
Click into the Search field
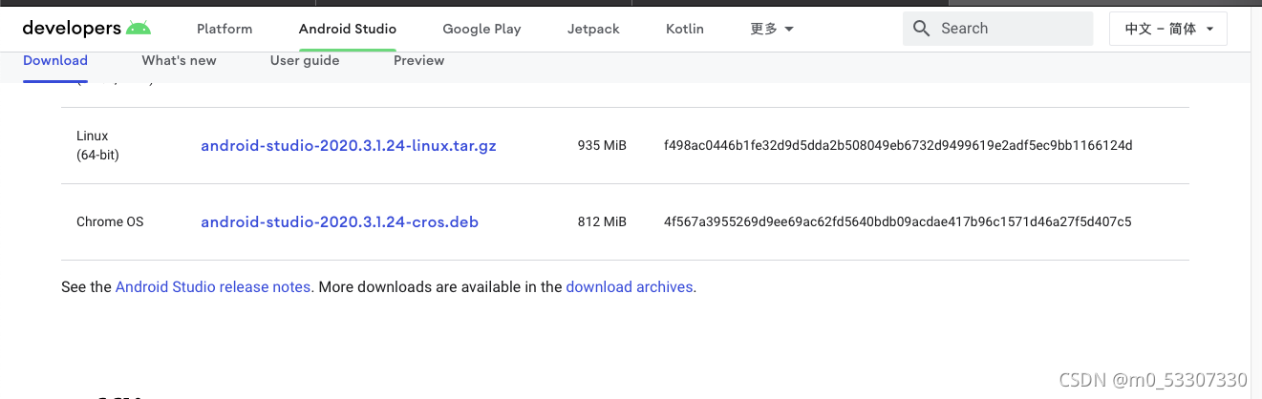997,29
